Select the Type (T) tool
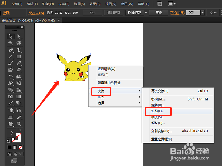 point(19,50)
